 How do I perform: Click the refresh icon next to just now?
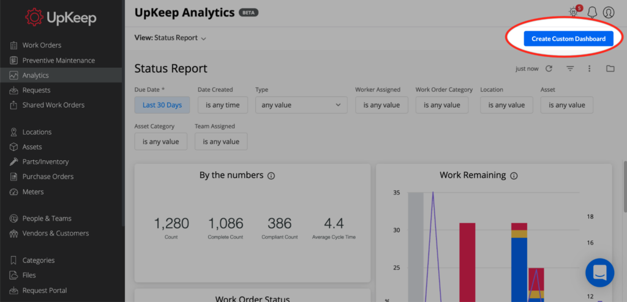click(x=549, y=68)
